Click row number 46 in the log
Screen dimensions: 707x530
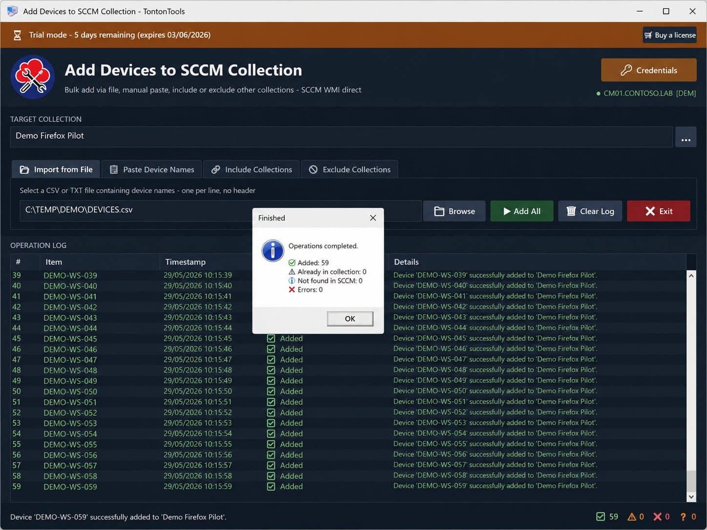17,349
